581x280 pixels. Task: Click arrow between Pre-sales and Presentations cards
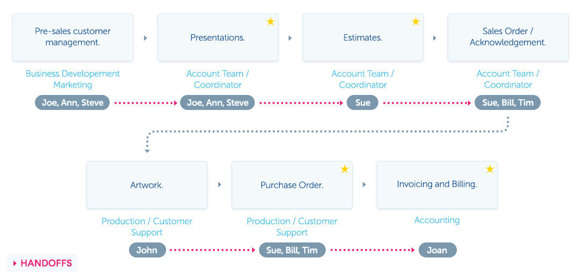(x=145, y=38)
